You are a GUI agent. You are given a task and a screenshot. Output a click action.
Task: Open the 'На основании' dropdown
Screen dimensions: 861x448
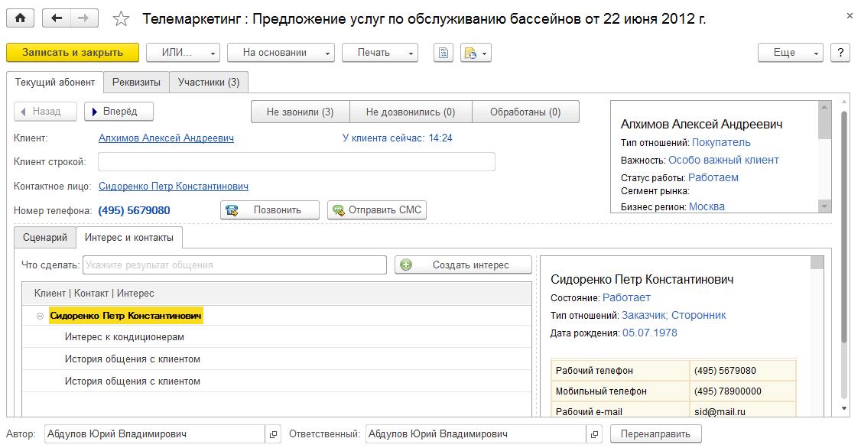point(281,53)
